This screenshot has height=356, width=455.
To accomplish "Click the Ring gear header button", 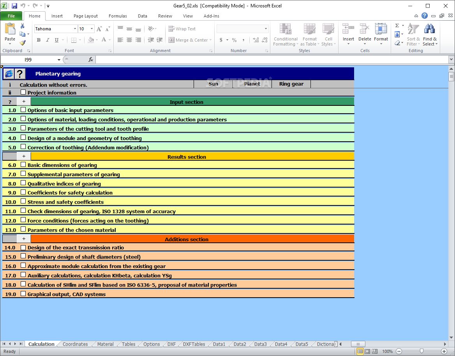I will (291, 84).
